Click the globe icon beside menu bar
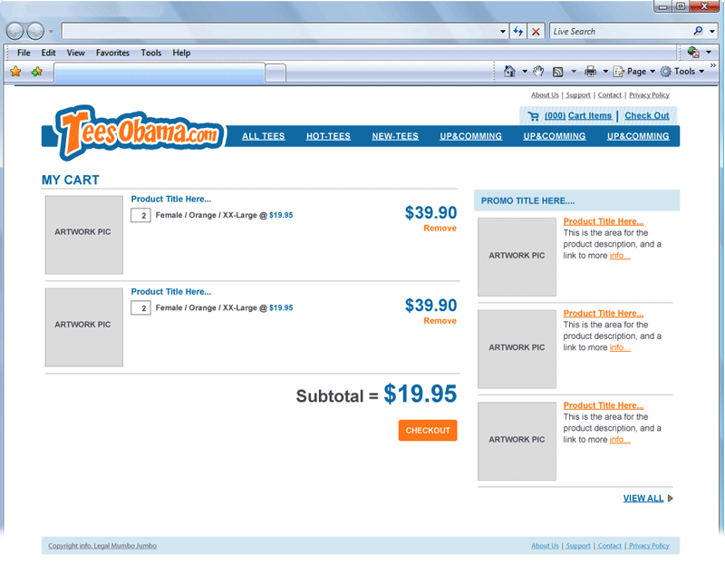Viewport: 725px width, 575px height. click(693, 52)
